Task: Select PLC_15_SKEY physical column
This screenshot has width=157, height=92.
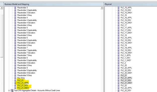Action: (x=126, y=13)
